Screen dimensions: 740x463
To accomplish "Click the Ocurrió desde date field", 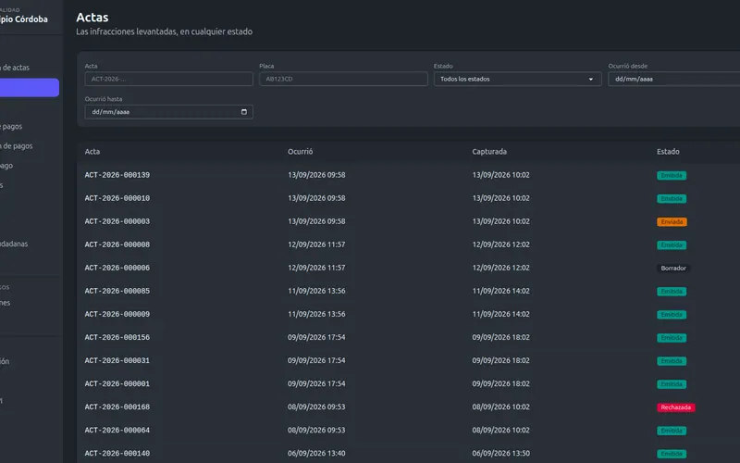I will tap(674, 79).
